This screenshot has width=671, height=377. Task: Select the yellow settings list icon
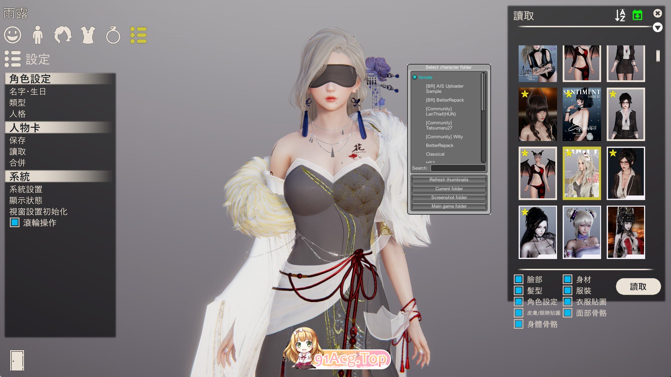tap(138, 35)
